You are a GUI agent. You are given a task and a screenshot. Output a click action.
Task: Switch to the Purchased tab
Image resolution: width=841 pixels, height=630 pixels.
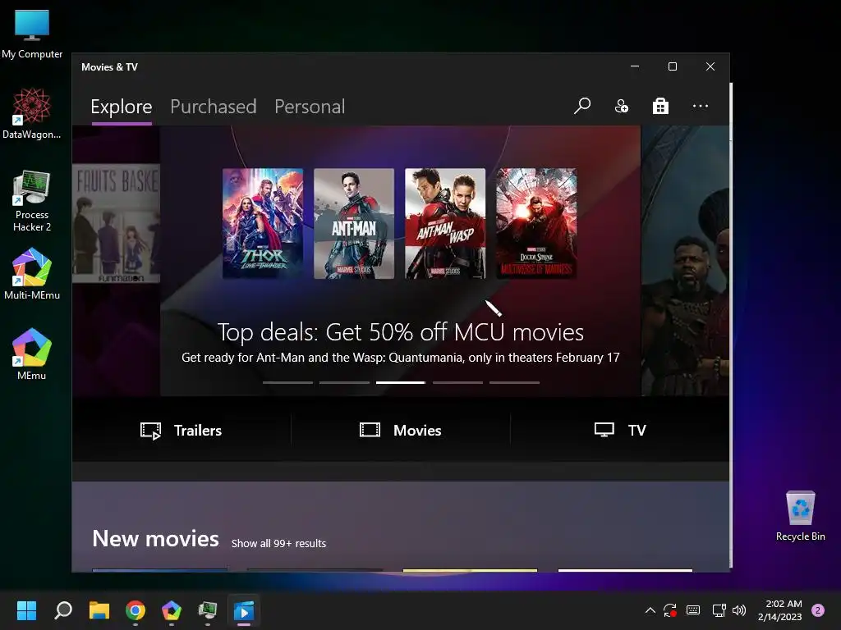tap(213, 107)
